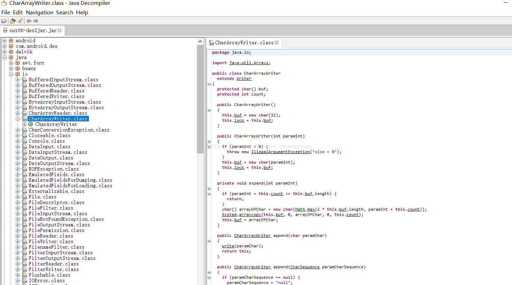Viewport: 512px width, 285px height.
Task: Click the Open Type toolbar icon
Action: click(x=13, y=21)
